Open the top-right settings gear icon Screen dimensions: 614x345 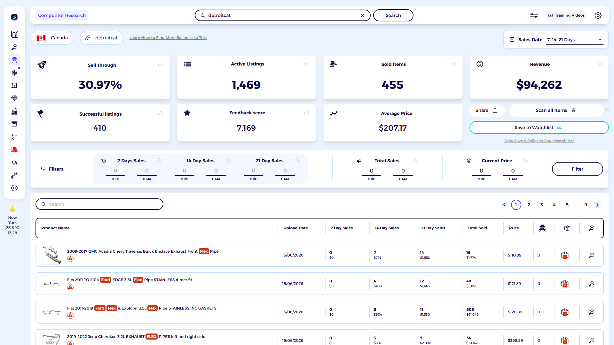(x=598, y=15)
